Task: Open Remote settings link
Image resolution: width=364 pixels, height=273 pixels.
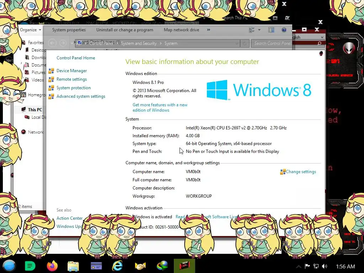Action: 71,79
